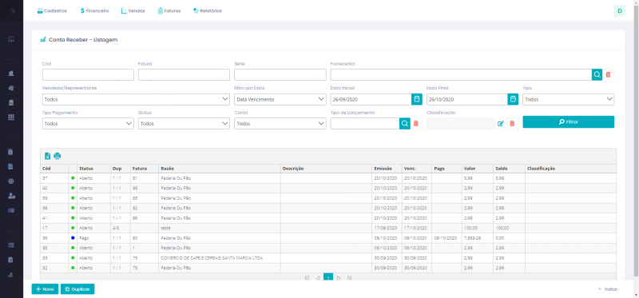Open the Data Final calendar picker
The image size is (639, 298).
point(513,99)
